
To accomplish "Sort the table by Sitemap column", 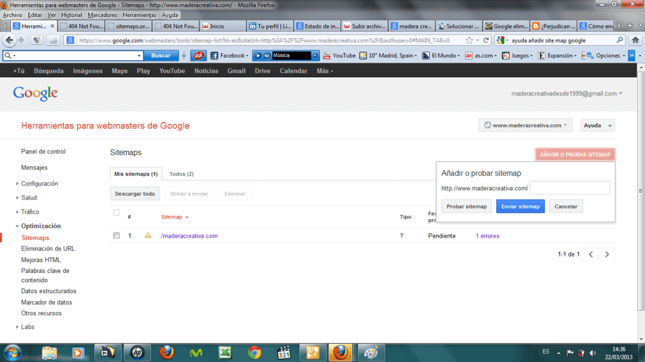I will tap(174, 217).
